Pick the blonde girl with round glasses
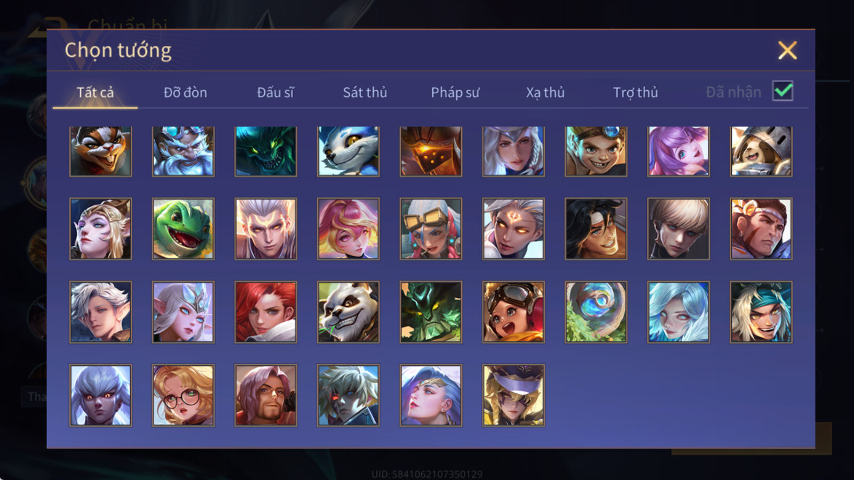 pyautogui.click(x=183, y=395)
